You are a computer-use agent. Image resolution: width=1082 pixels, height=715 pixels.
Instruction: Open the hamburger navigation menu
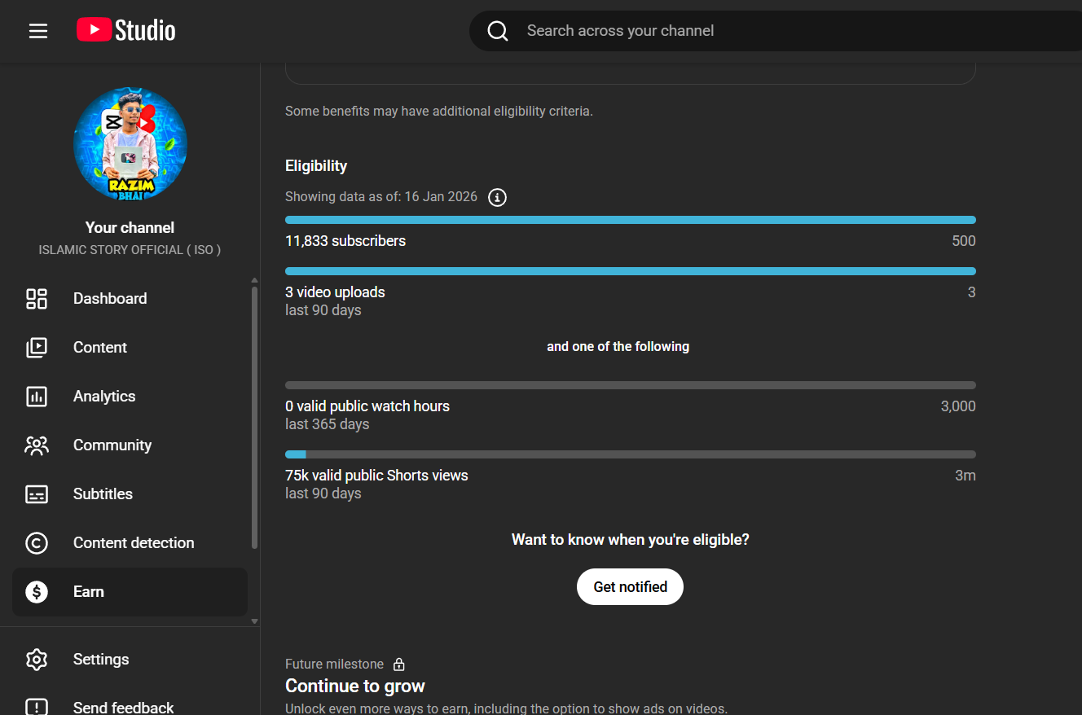[x=38, y=31]
